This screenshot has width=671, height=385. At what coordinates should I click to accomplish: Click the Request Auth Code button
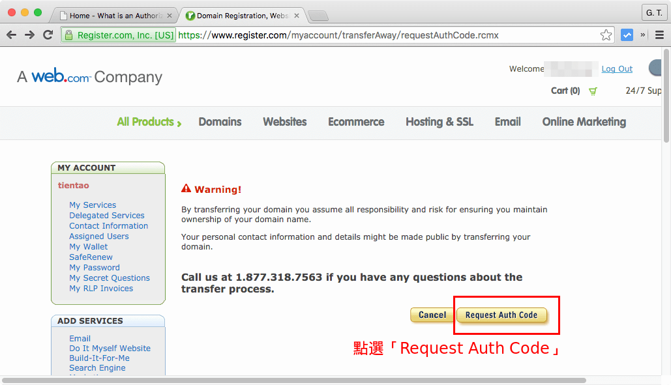pos(501,315)
